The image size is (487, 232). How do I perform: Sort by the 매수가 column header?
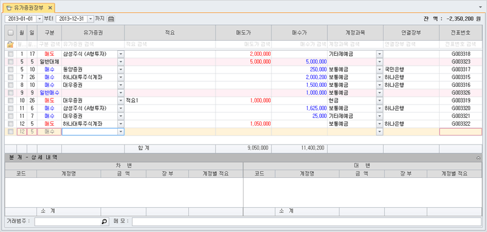click(299, 33)
